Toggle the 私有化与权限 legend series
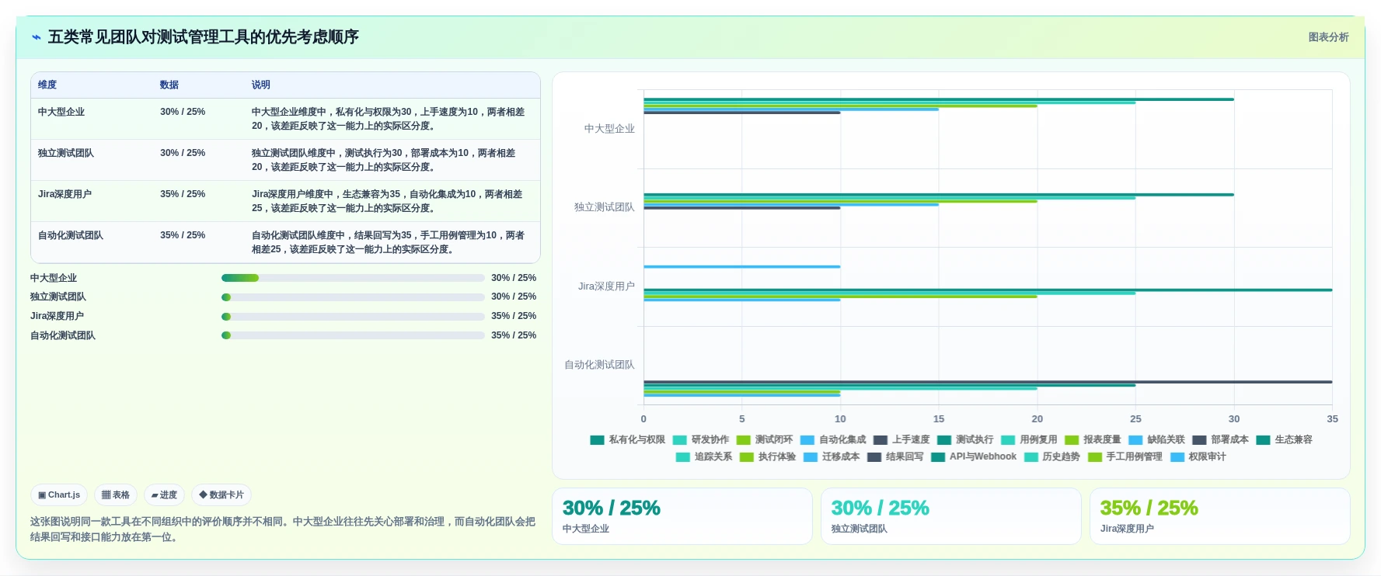 click(628, 439)
